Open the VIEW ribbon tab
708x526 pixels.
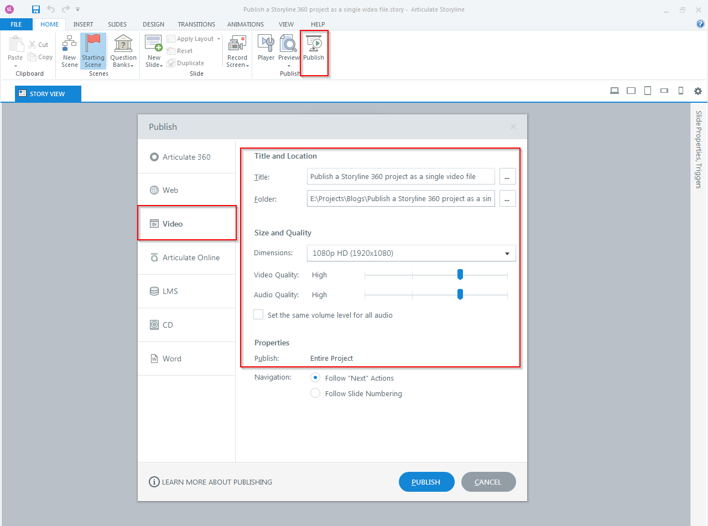(287, 24)
